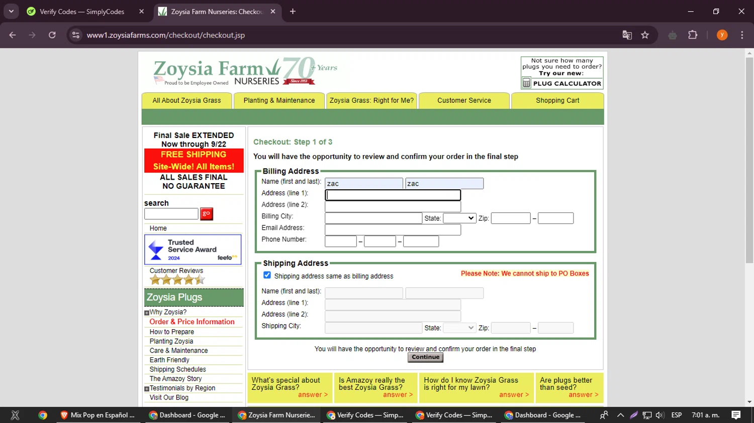Expand the Testimonials by Region plus icon
754x423 pixels.
[x=147, y=389]
